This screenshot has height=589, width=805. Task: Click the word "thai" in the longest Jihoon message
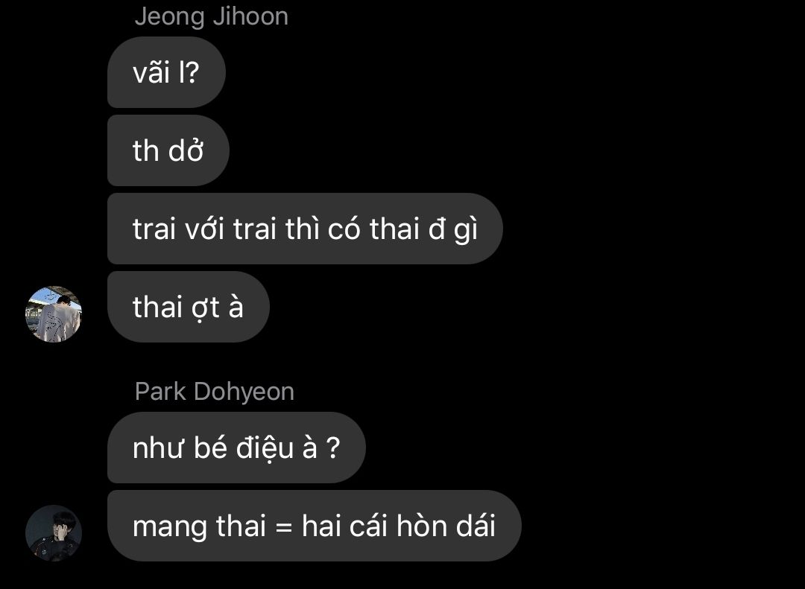[x=394, y=229]
